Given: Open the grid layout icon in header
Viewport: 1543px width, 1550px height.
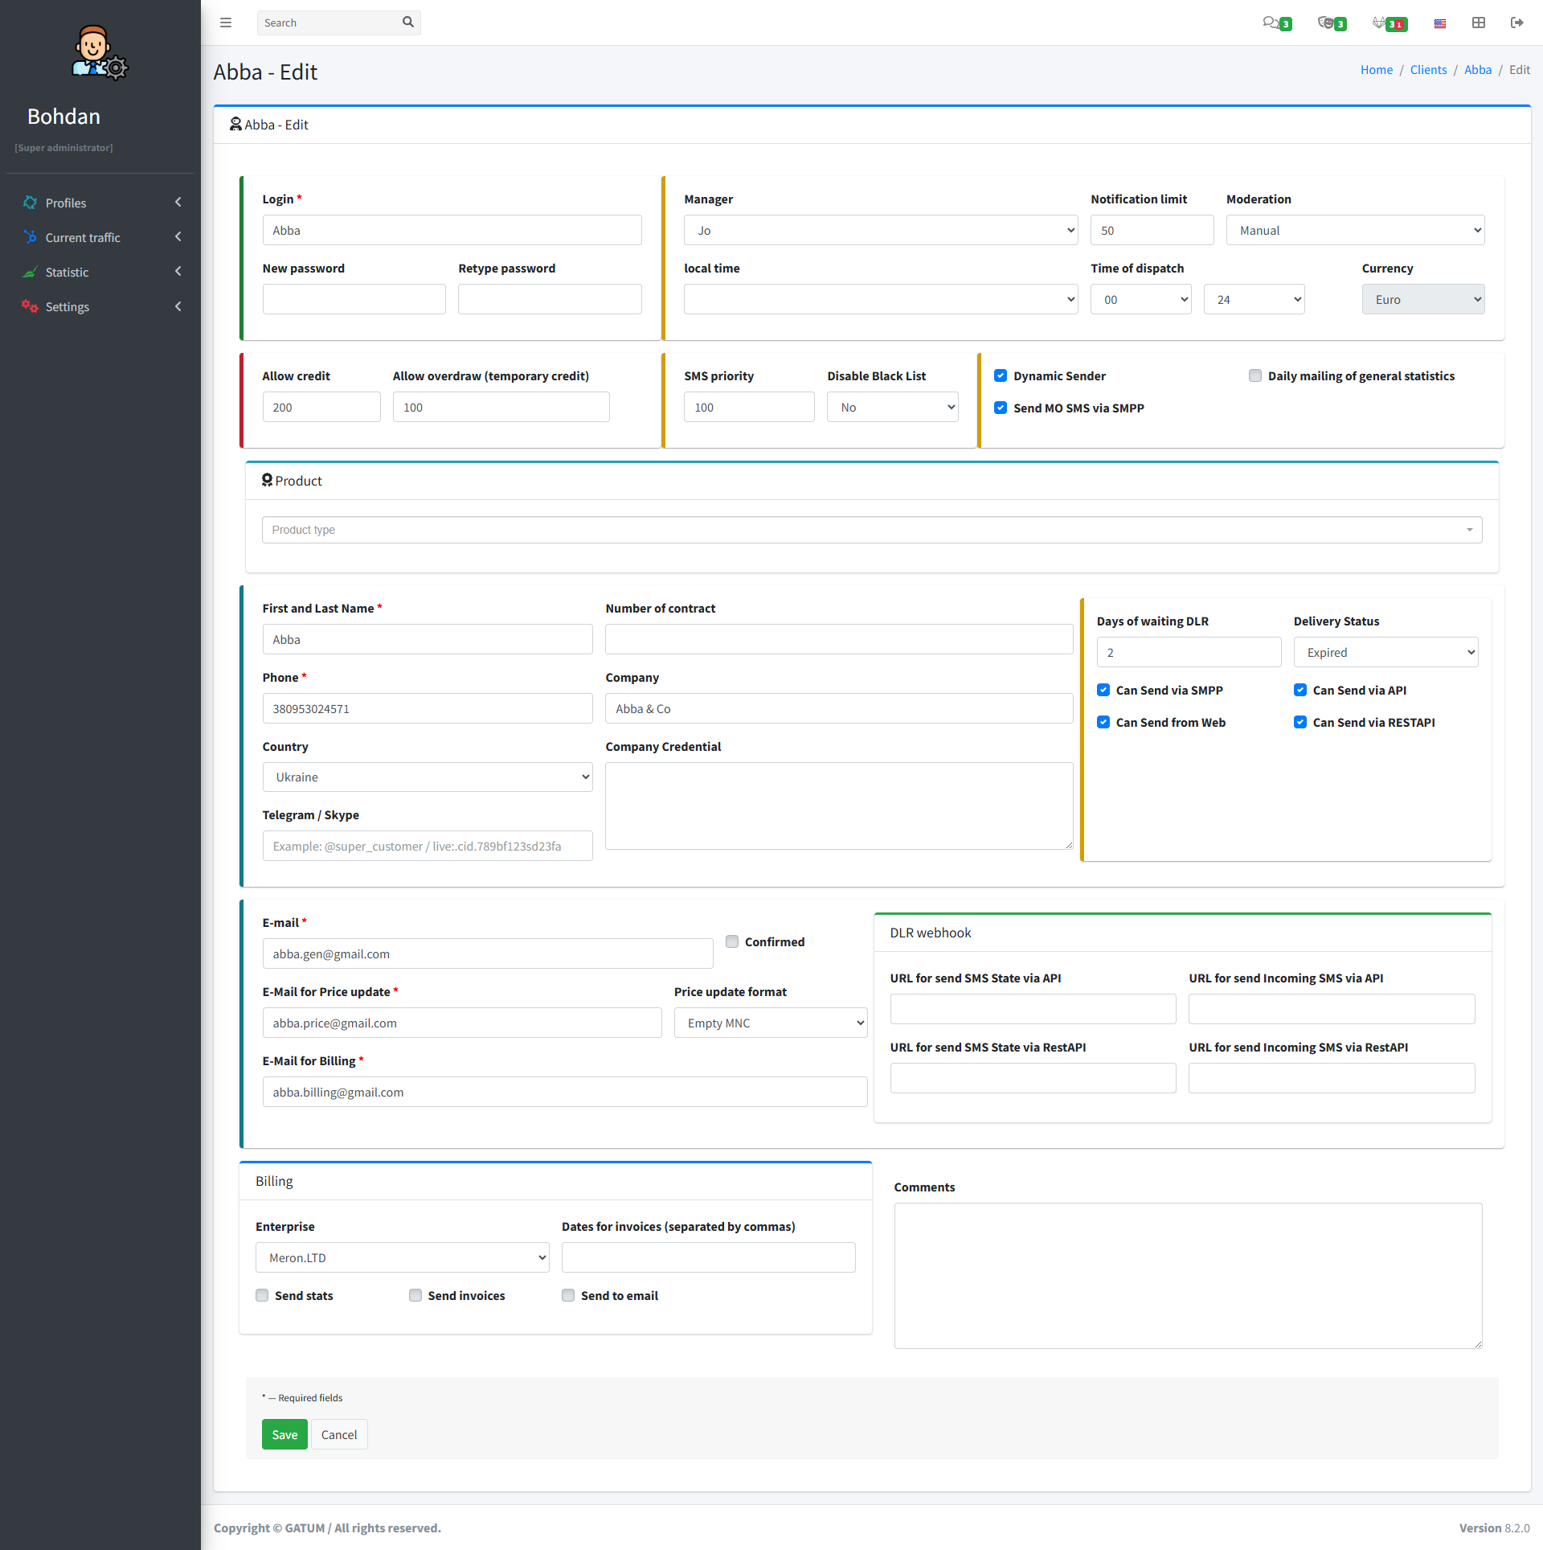Looking at the screenshot, I should point(1479,23).
